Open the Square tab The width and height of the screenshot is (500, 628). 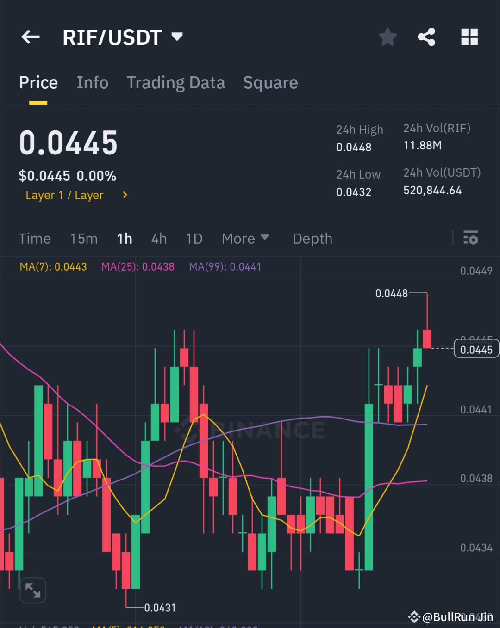pos(270,83)
